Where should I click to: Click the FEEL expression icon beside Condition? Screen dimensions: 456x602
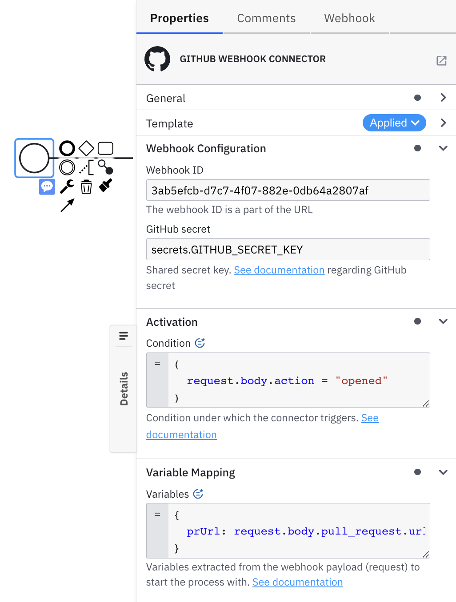pyautogui.click(x=200, y=343)
